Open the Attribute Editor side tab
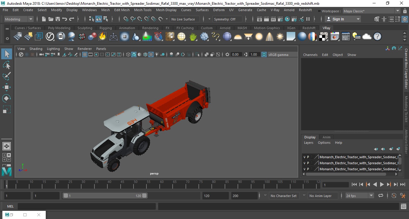This screenshot has height=219, width=409. coord(406,142)
